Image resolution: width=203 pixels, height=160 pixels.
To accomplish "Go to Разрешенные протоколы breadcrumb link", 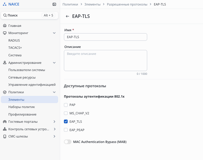I will 127,4.
